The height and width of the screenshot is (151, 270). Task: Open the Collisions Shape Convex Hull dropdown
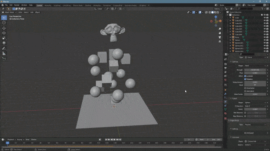(255, 141)
